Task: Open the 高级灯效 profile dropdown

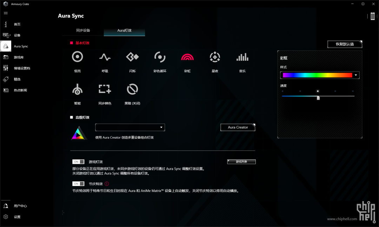Action: click(x=130, y=127)
